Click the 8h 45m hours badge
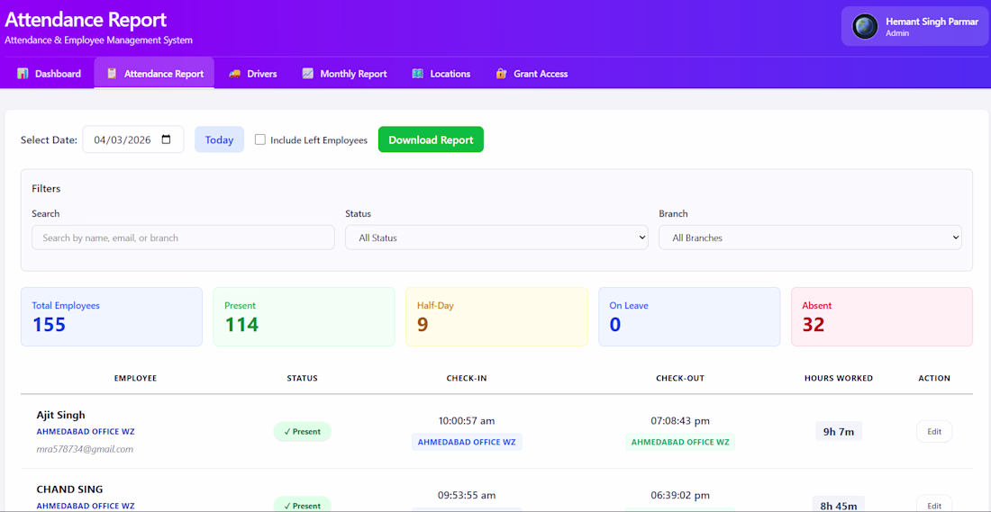The image size is (991, 512). pyautogui.click(x=839, y=505)
